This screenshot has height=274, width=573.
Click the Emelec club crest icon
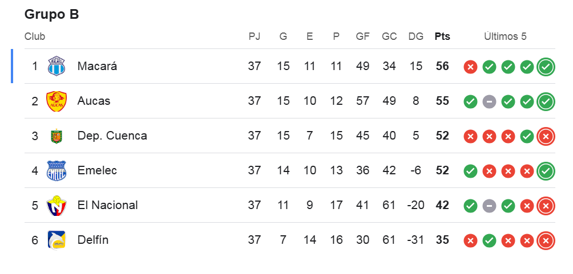click(57, 171)
